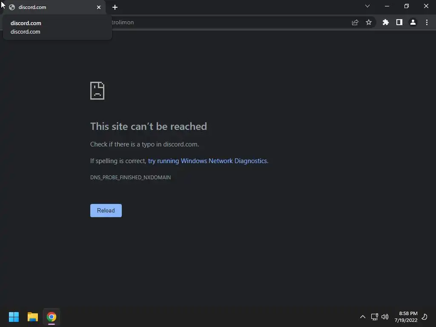Restore down the Chrome window
Screen dimensions: 436x327
(407, 6)
